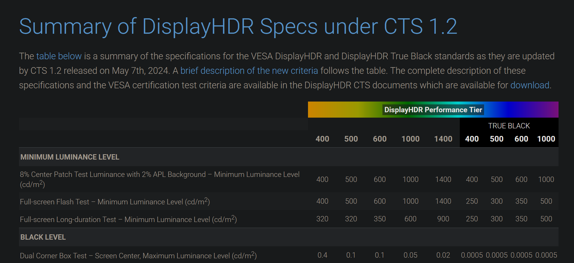The height and width of the screenshot is (263, 574).
Task: Click the page heading 'Summary of DisplayHDR Specs under CTS 1.2'
Action: [238, 26]
